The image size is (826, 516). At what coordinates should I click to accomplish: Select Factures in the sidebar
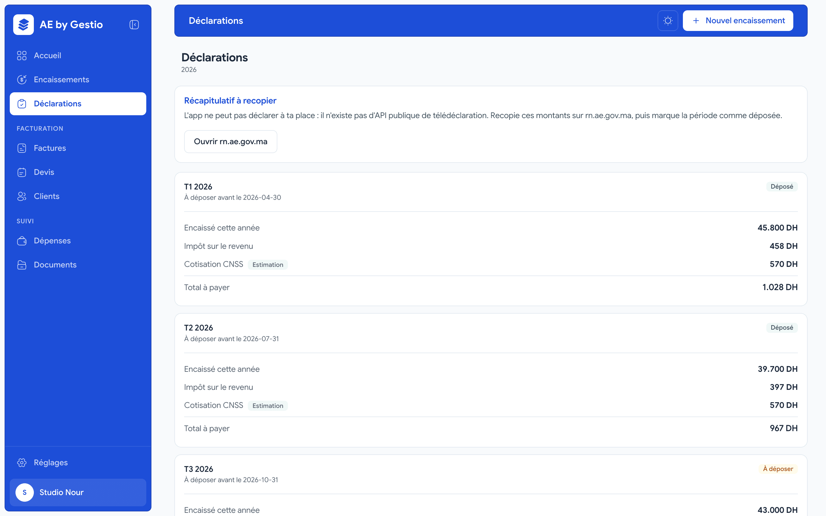coord(78,148)
